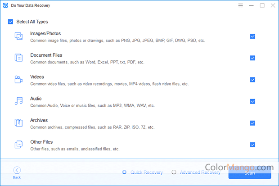
Task: Uncheck the Audio file type checkbox
Action: [252, 101]
